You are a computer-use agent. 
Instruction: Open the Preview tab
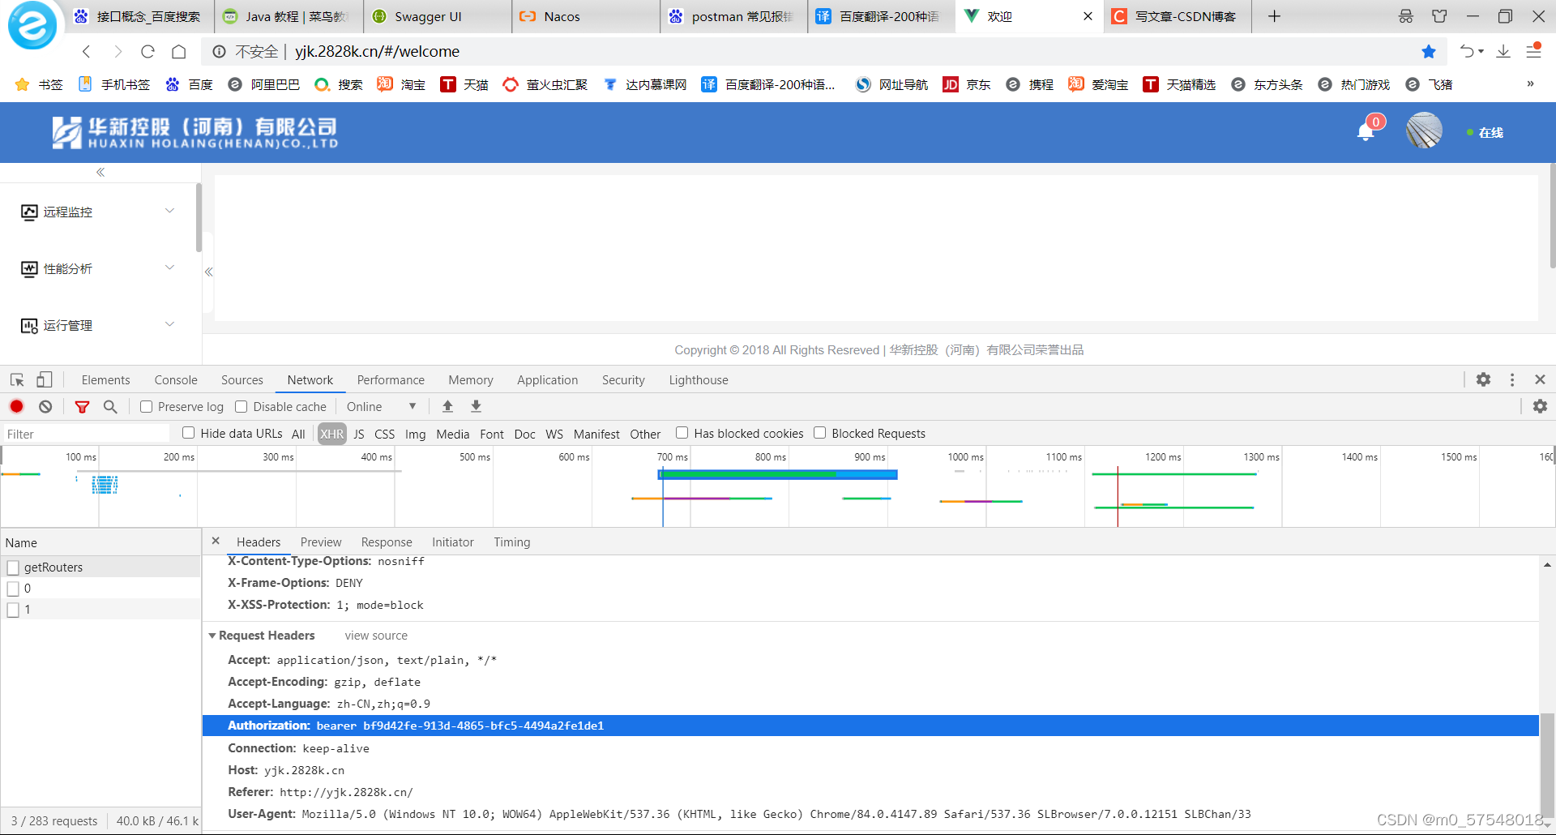tap(321, 542)
